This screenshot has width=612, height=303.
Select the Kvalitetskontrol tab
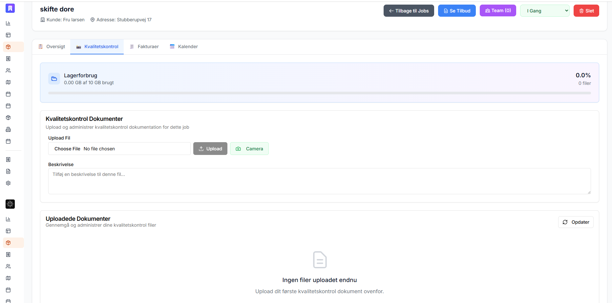tap(97, 47)
